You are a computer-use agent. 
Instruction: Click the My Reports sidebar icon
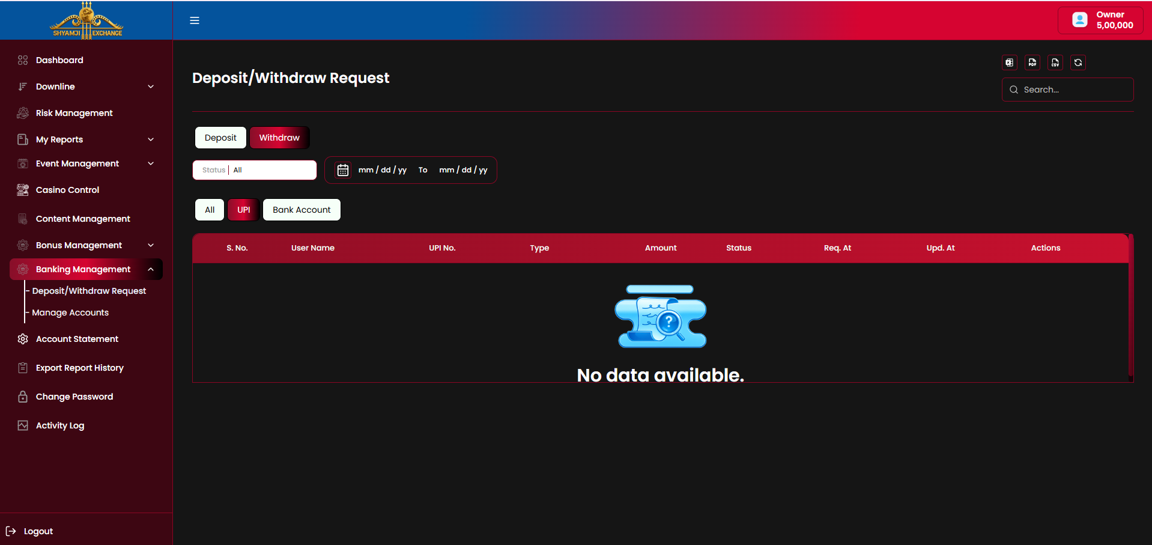[x=23, y=139]
